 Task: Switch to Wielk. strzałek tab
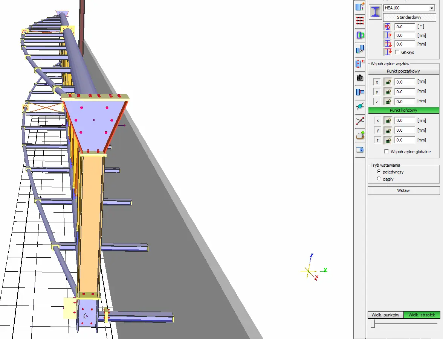click(x=422, y=315)
